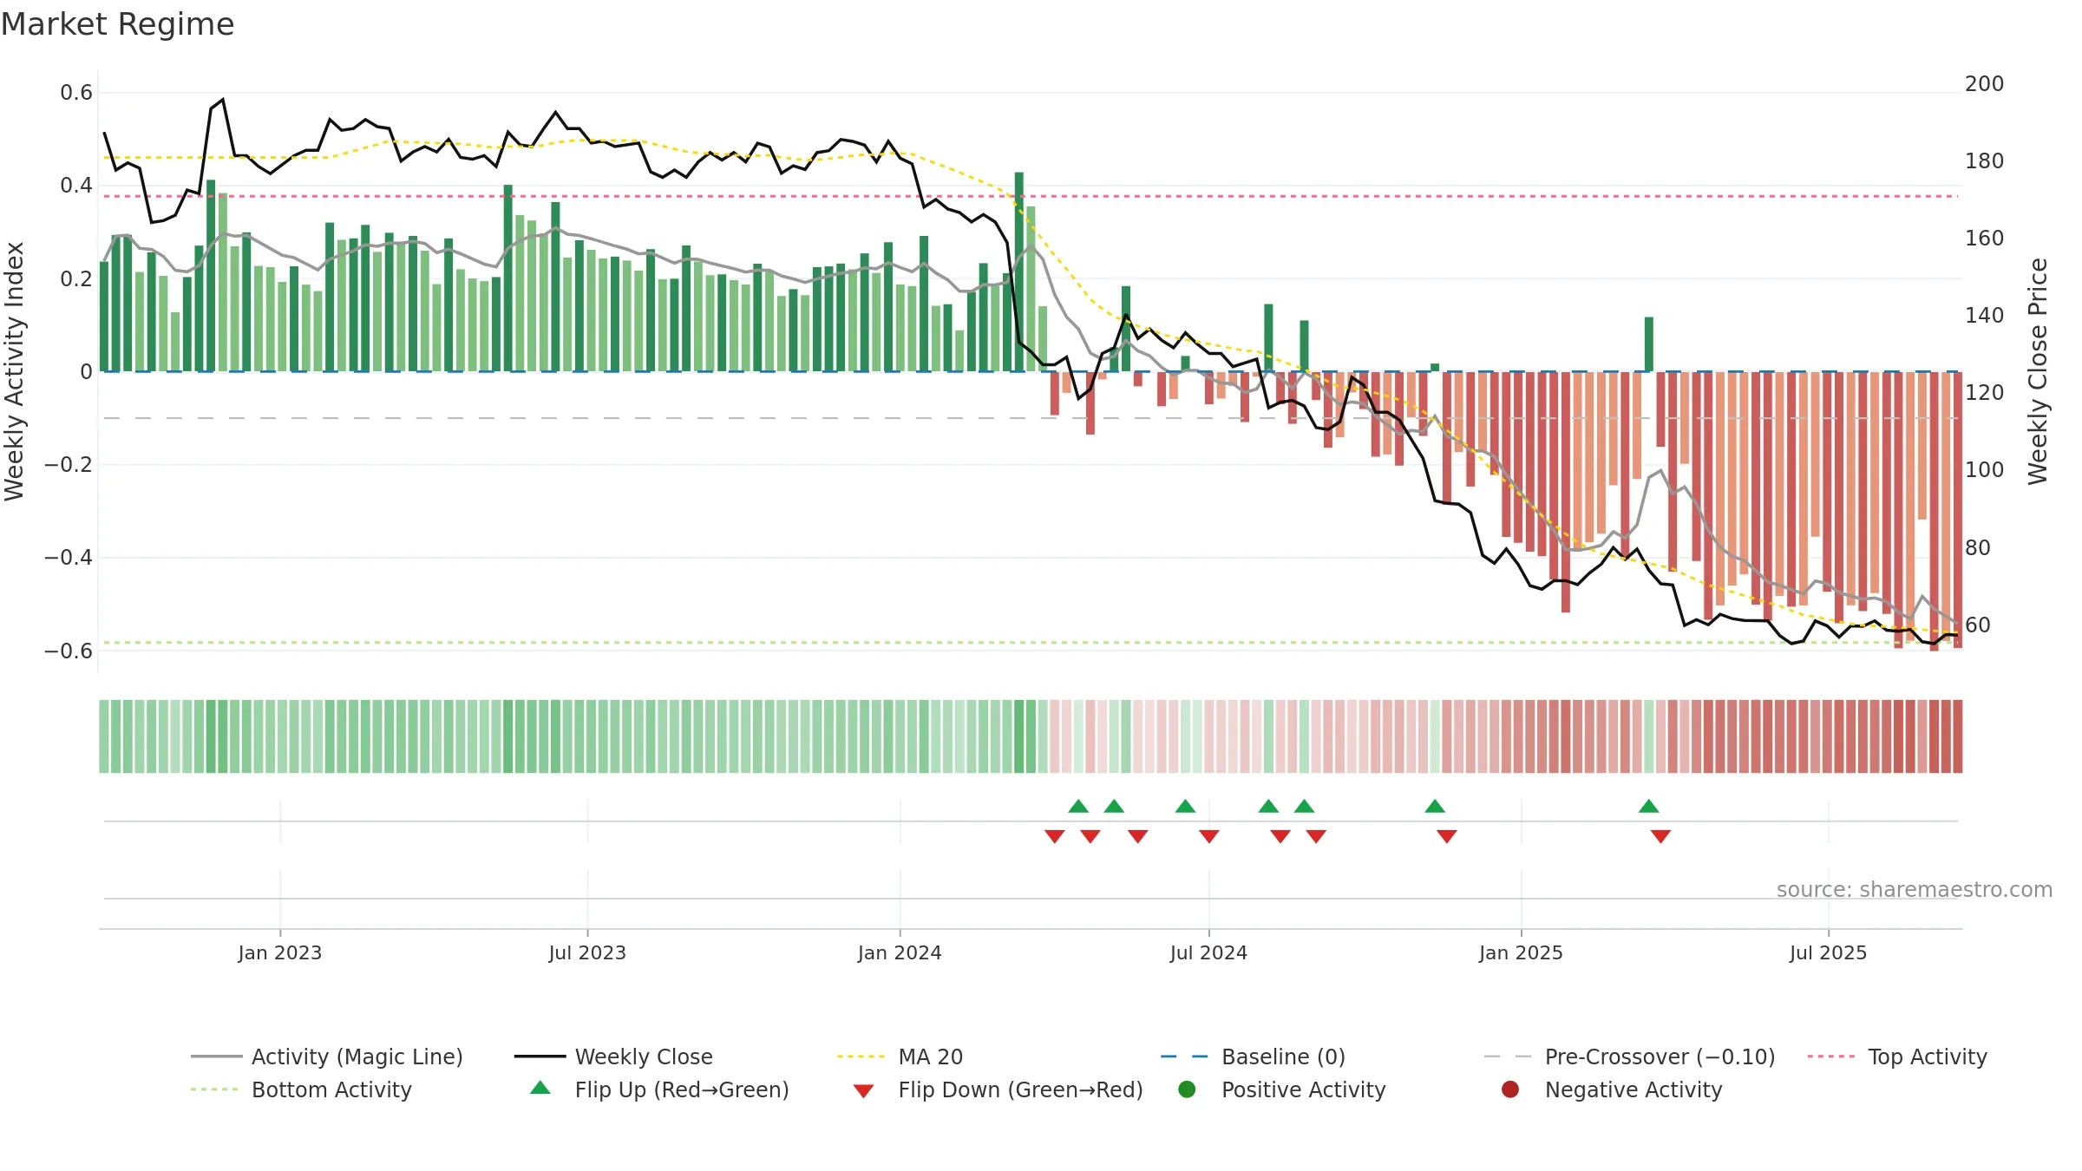Click the Jan 2023 x-axis label
This screenshot has width=2082, height=1171.
point(280,952)
